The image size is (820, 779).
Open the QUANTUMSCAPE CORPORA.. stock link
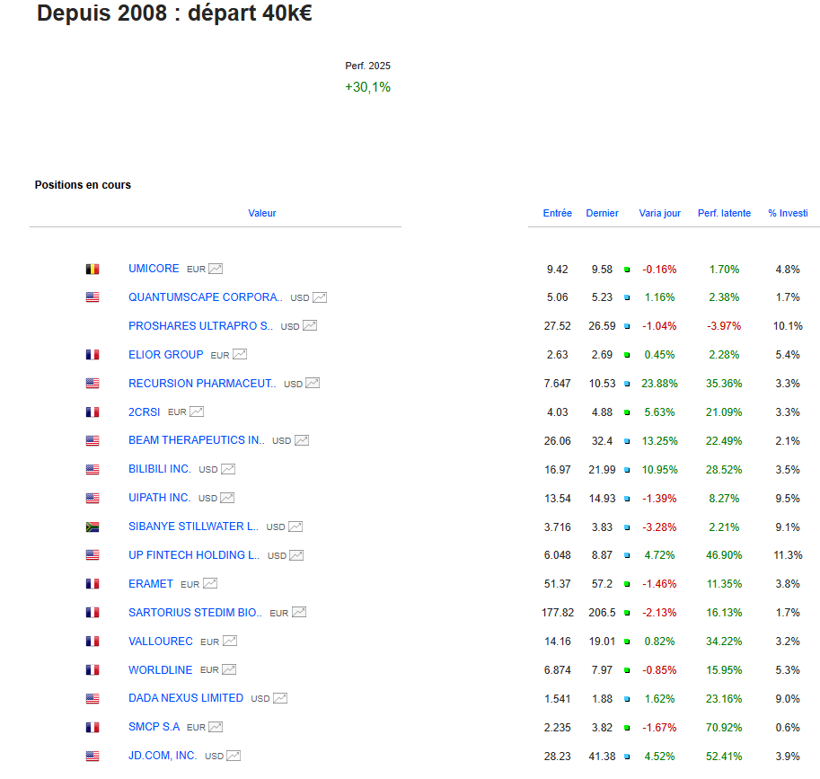205,297
